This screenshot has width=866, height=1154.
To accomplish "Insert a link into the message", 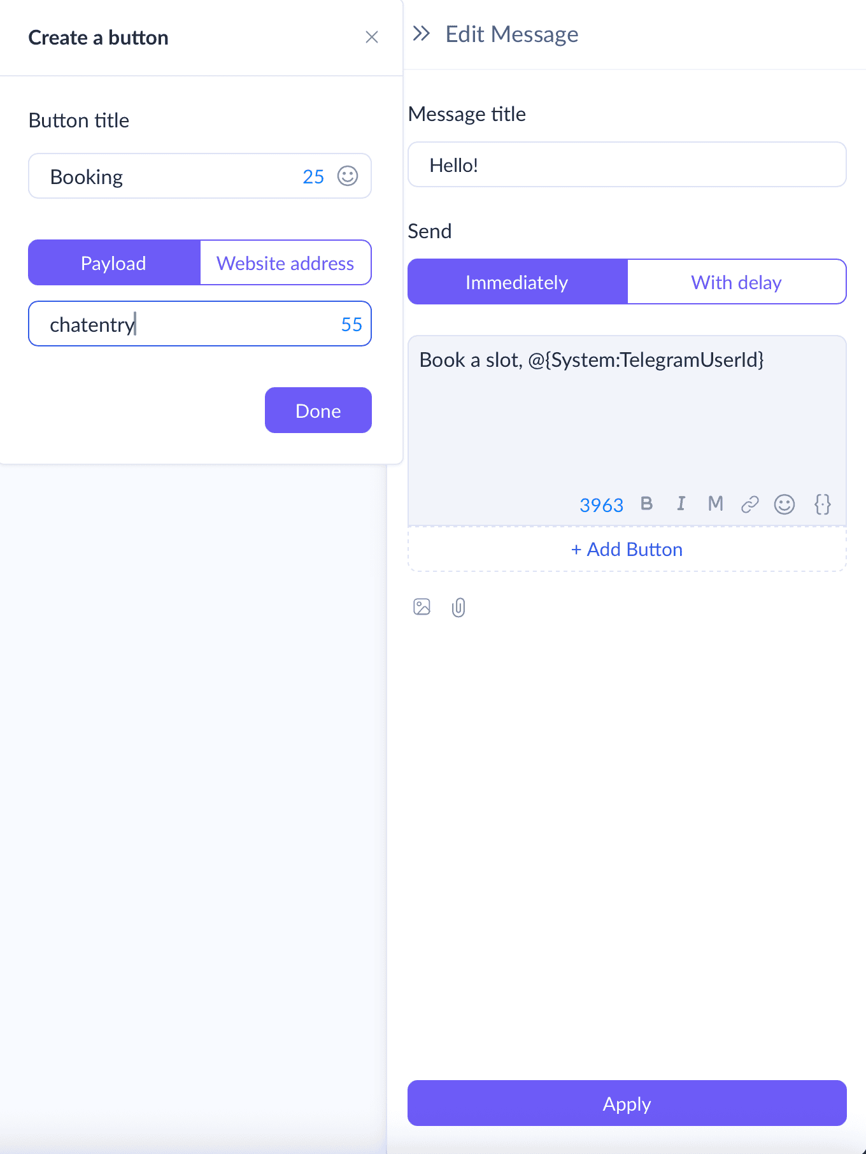I will (750, 504).
